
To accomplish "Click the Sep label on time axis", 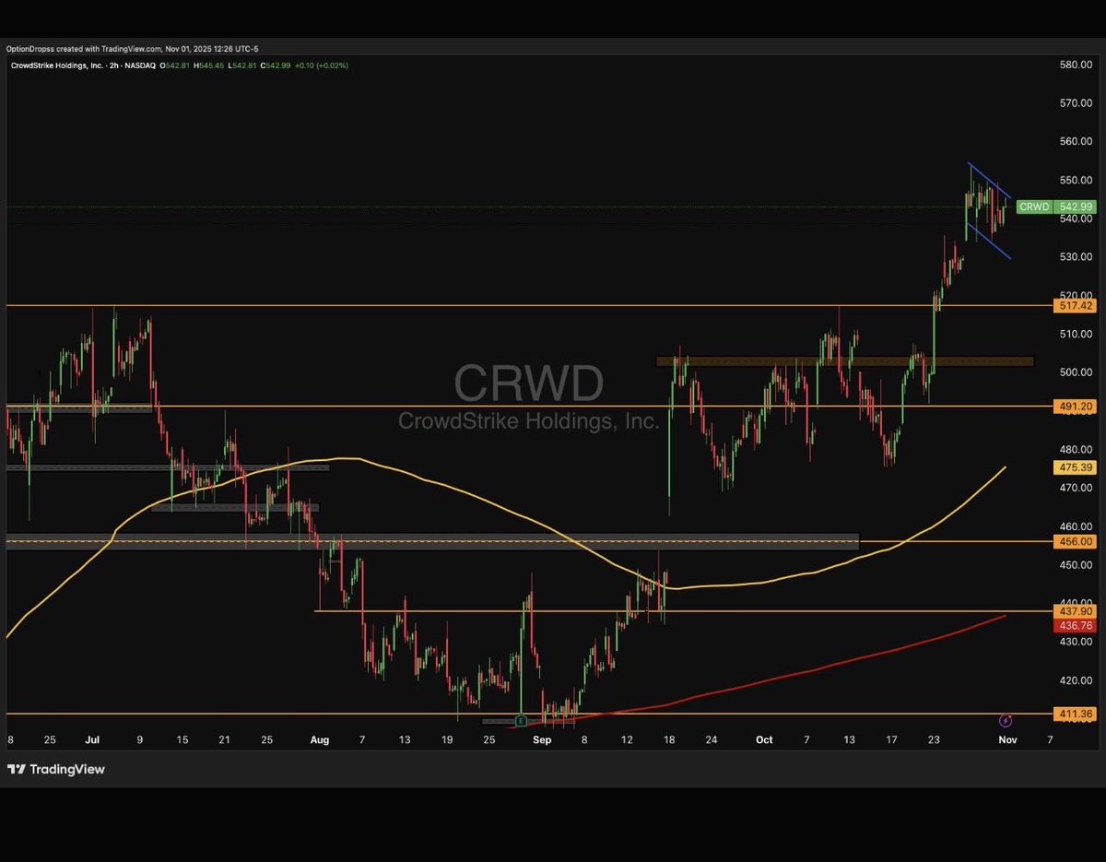I will click(x=542, y=739).
